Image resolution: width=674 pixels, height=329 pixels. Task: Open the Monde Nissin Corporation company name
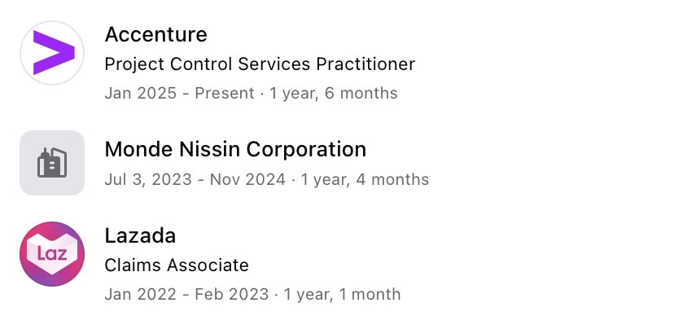(x=235, y=149)
